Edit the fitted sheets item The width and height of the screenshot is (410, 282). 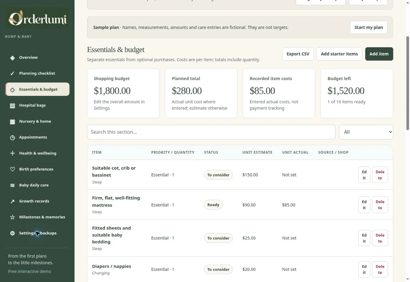point(364,238)
